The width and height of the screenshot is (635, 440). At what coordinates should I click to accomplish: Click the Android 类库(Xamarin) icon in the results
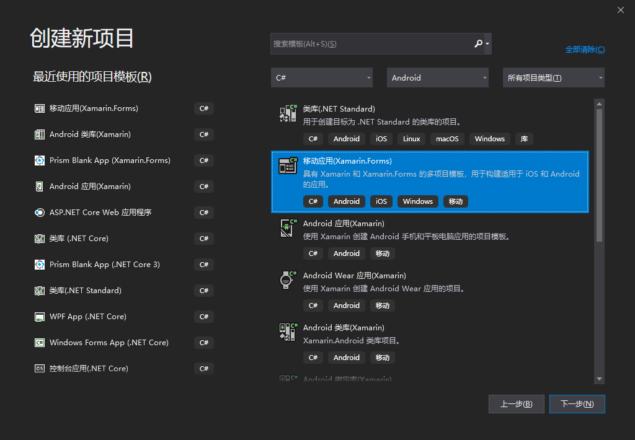[x=288, y=332]
